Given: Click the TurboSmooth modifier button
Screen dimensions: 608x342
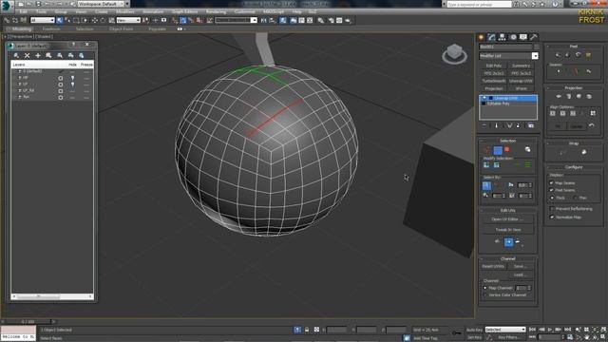Looking at the screenshot, I should [494, 81].
